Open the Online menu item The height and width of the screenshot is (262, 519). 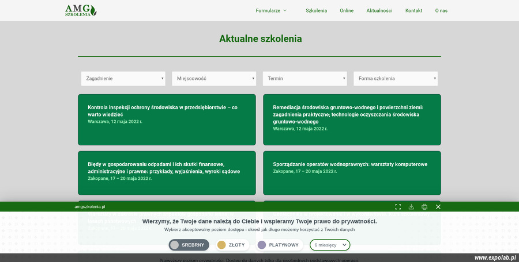pos(347,10)
